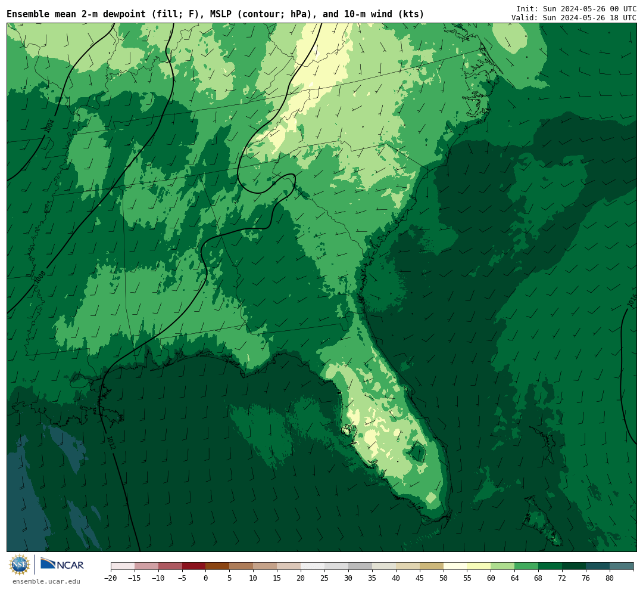Pick the teal swatch right of 80
This screenshot has width=643, height=589.
click(x=622, y=566)
